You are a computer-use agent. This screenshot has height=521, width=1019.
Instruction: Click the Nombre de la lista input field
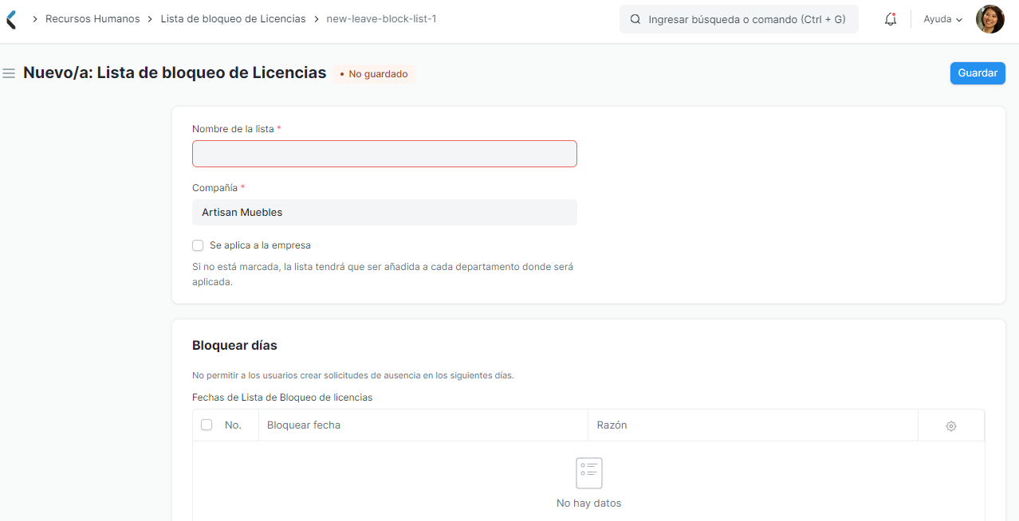(x=384, y=153)
